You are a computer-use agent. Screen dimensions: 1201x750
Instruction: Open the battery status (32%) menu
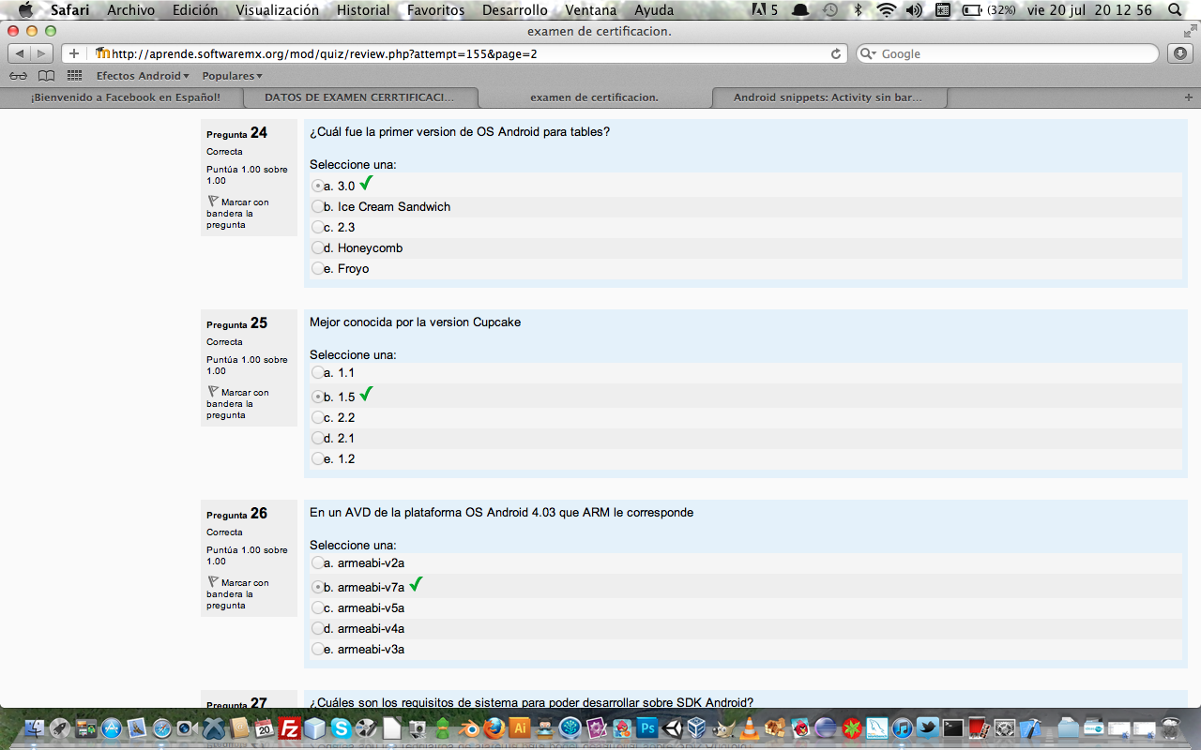[x=989, y=10]
